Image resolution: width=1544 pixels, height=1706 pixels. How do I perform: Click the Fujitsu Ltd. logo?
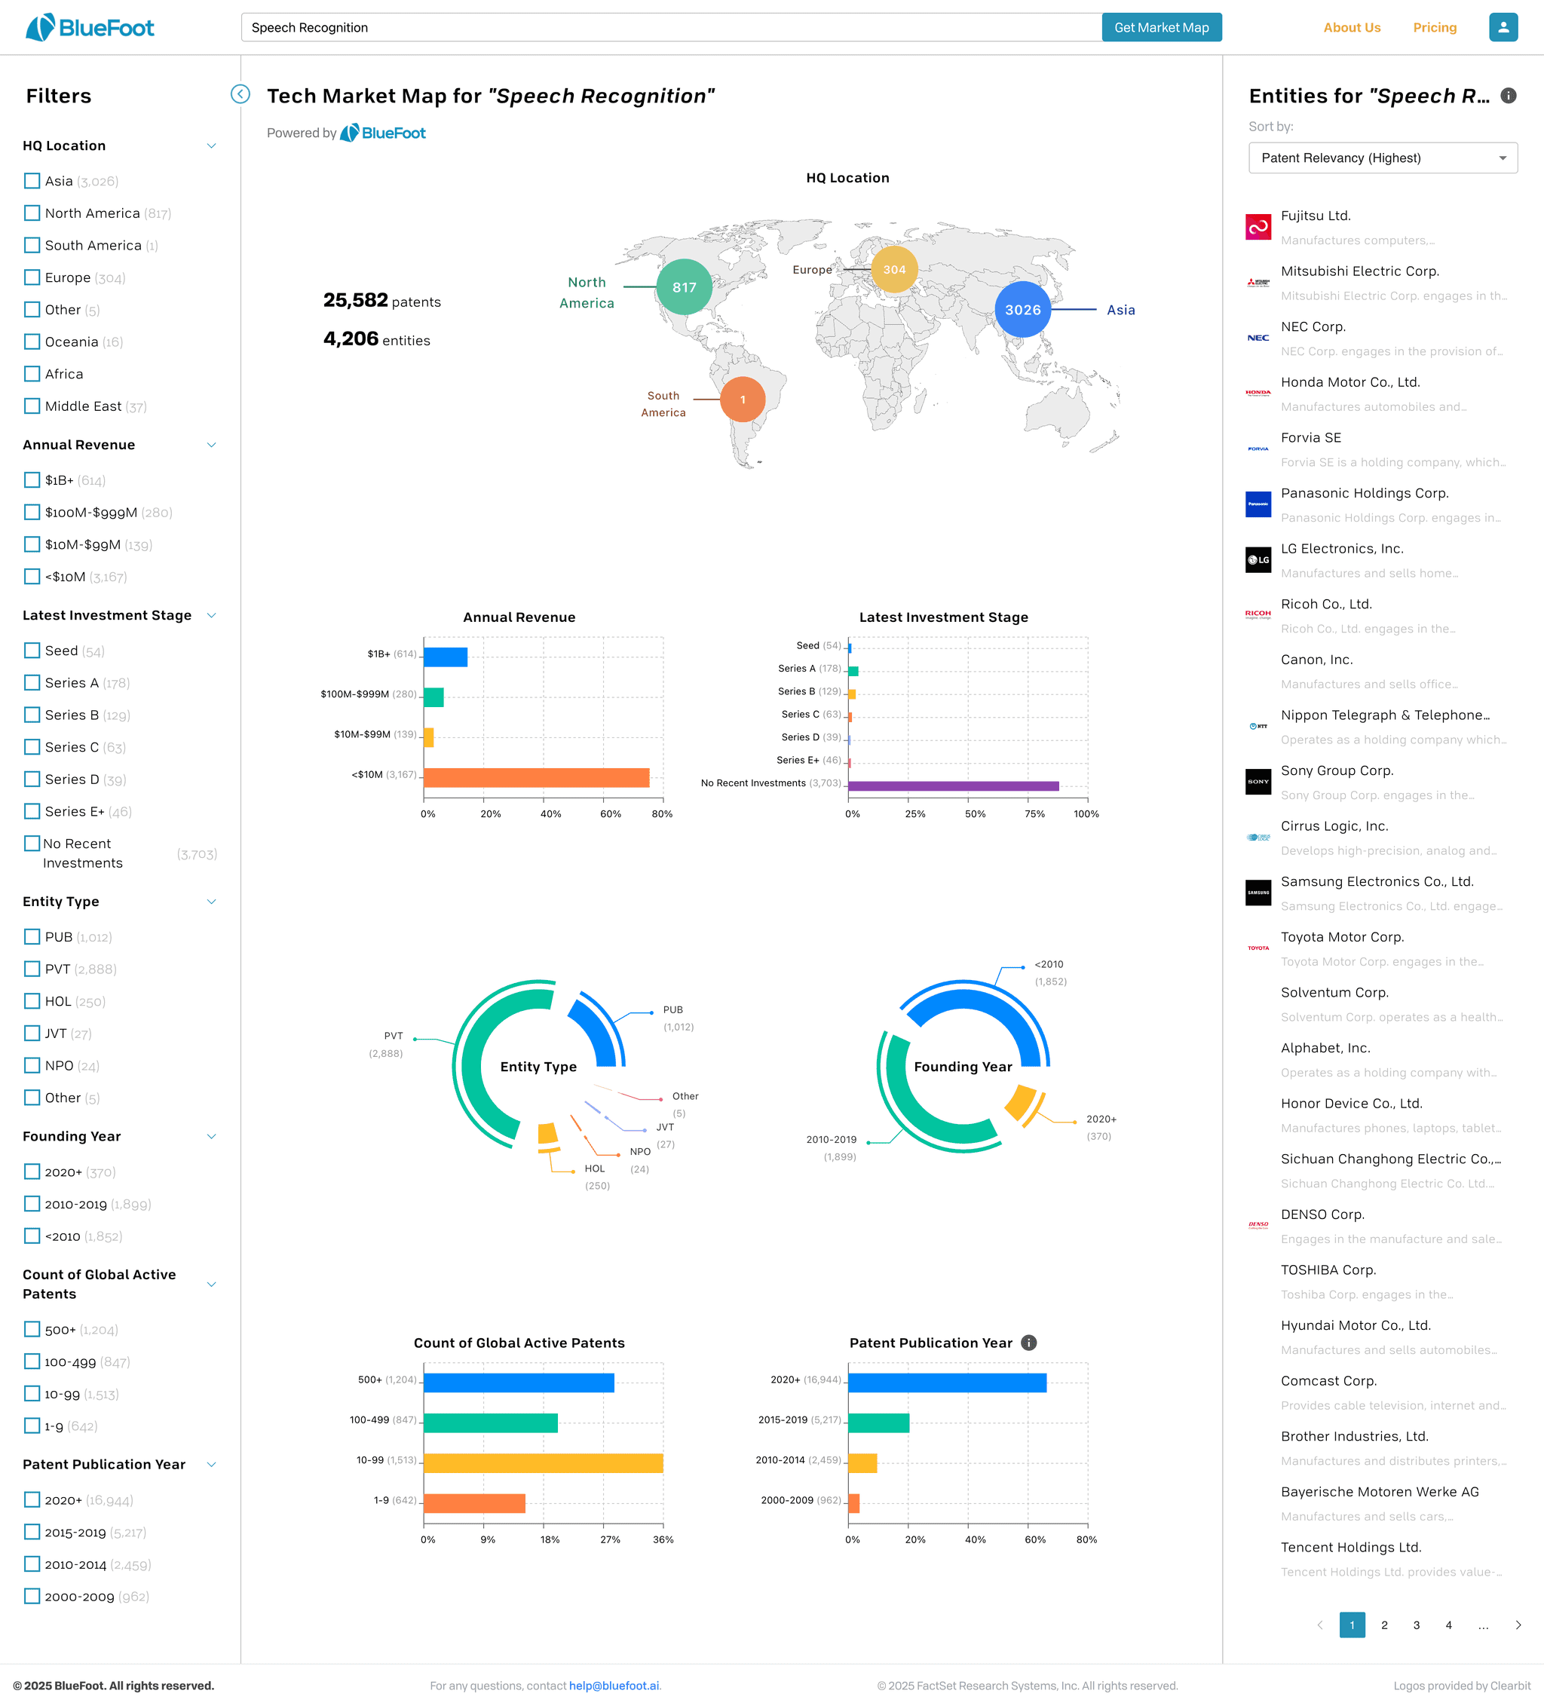click(x=1258, y=227)
